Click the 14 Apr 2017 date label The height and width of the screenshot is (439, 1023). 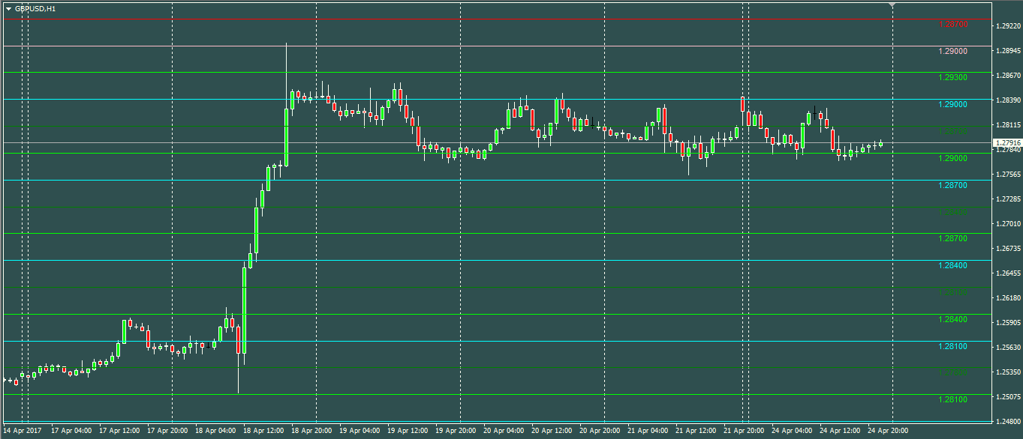coord(23,431)
